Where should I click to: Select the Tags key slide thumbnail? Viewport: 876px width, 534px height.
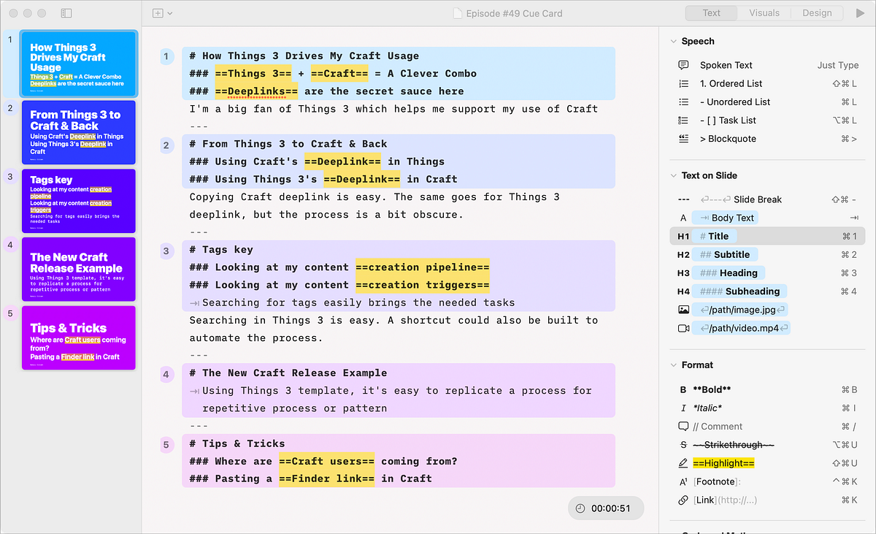[x=78, y=201]
